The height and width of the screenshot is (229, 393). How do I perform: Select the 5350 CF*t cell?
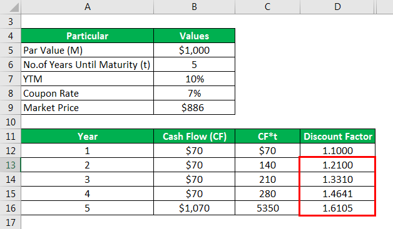click(267, 208)
